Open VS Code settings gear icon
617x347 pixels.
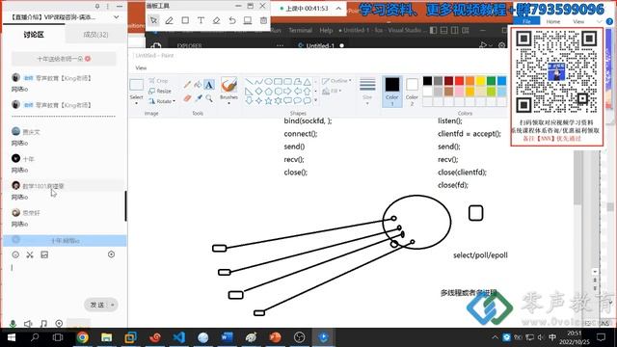501,45
